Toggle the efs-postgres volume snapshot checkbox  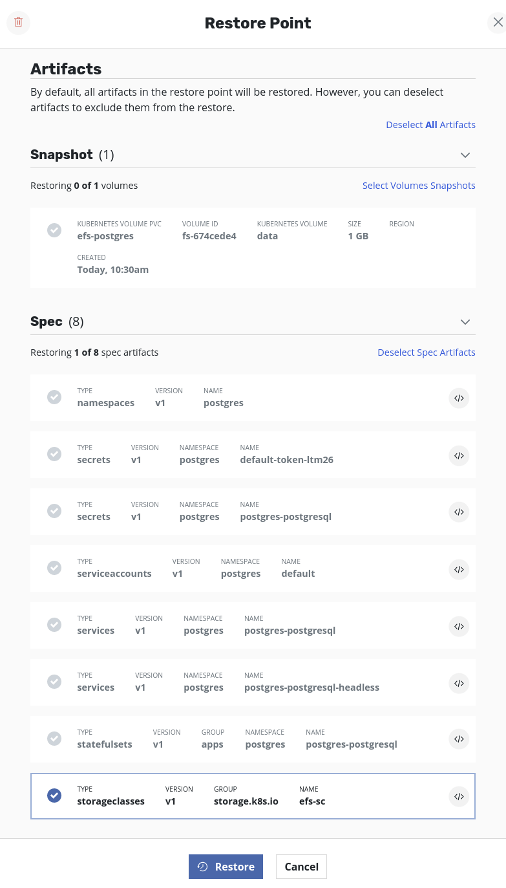pyautogui.click(x=54, y=230)
